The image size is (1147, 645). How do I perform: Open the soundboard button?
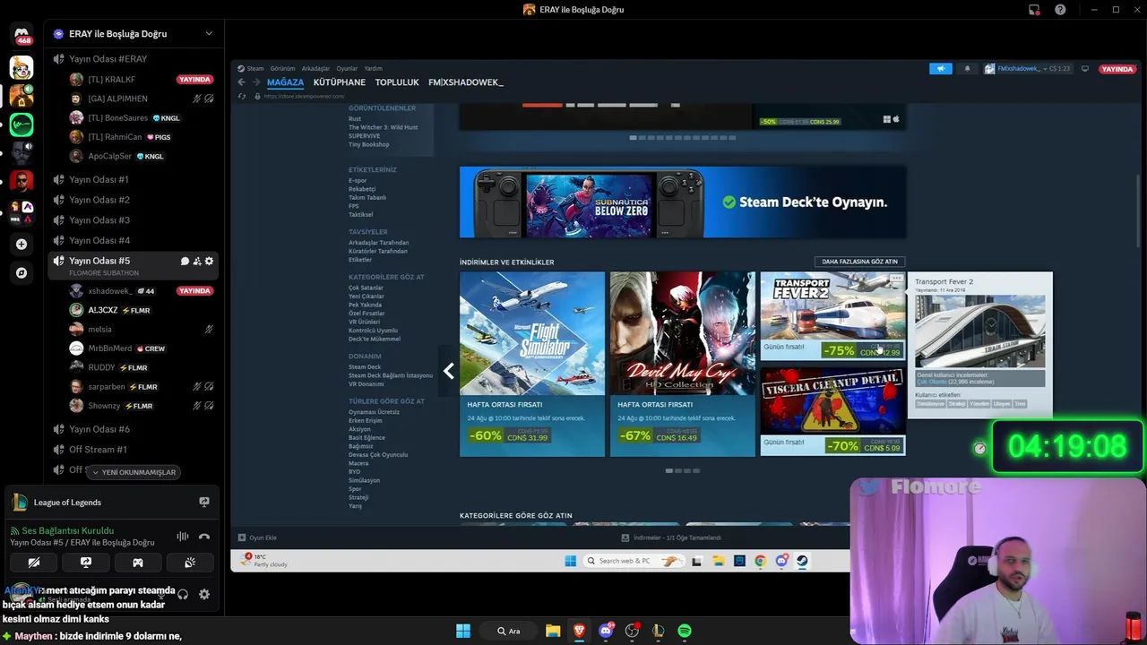tap(190, 563)
